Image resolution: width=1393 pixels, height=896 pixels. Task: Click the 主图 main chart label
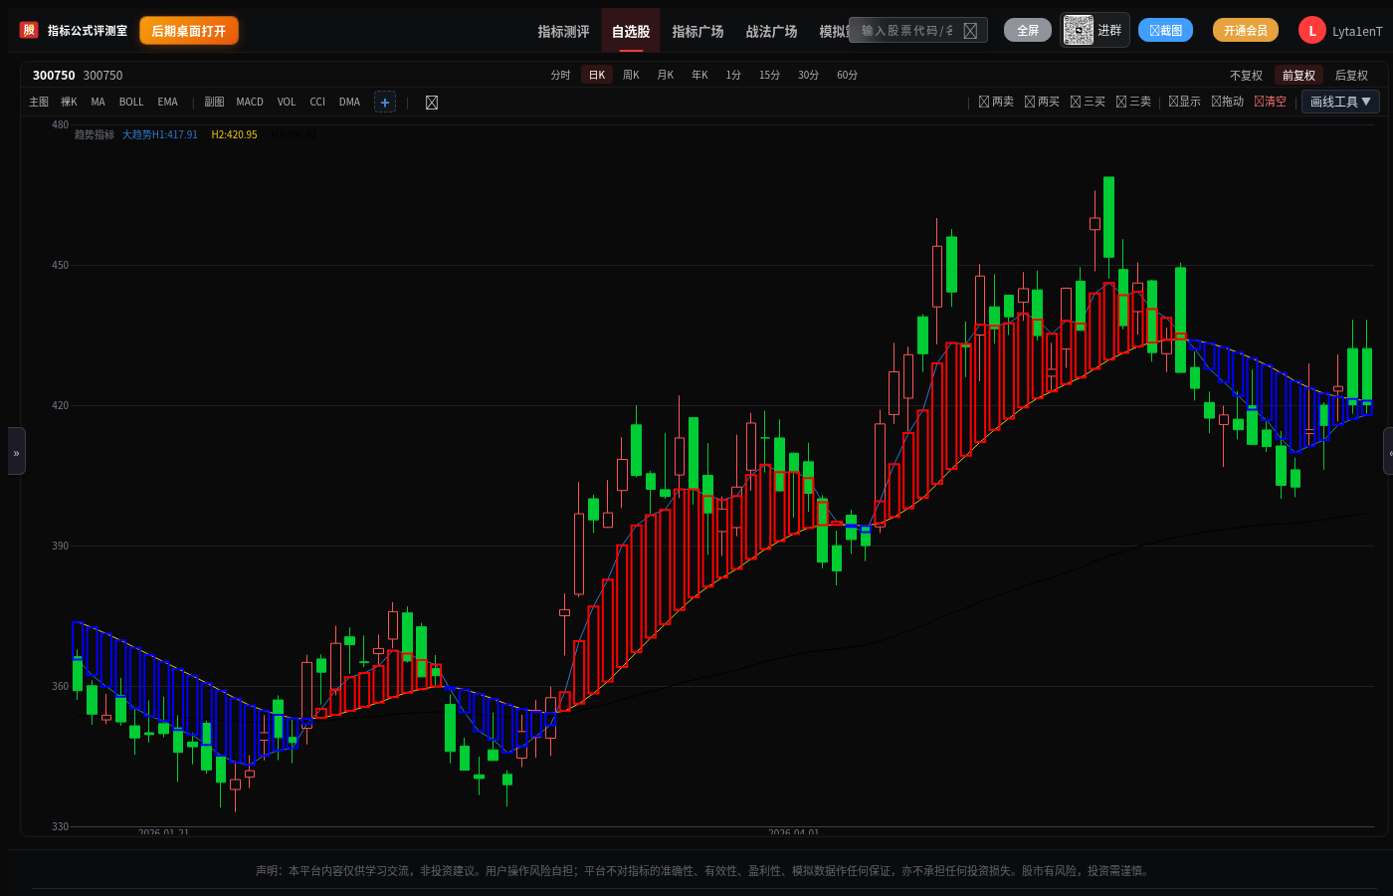[39, 103]
